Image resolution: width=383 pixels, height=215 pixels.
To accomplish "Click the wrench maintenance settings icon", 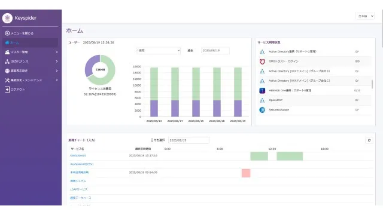I will [7, 80].
